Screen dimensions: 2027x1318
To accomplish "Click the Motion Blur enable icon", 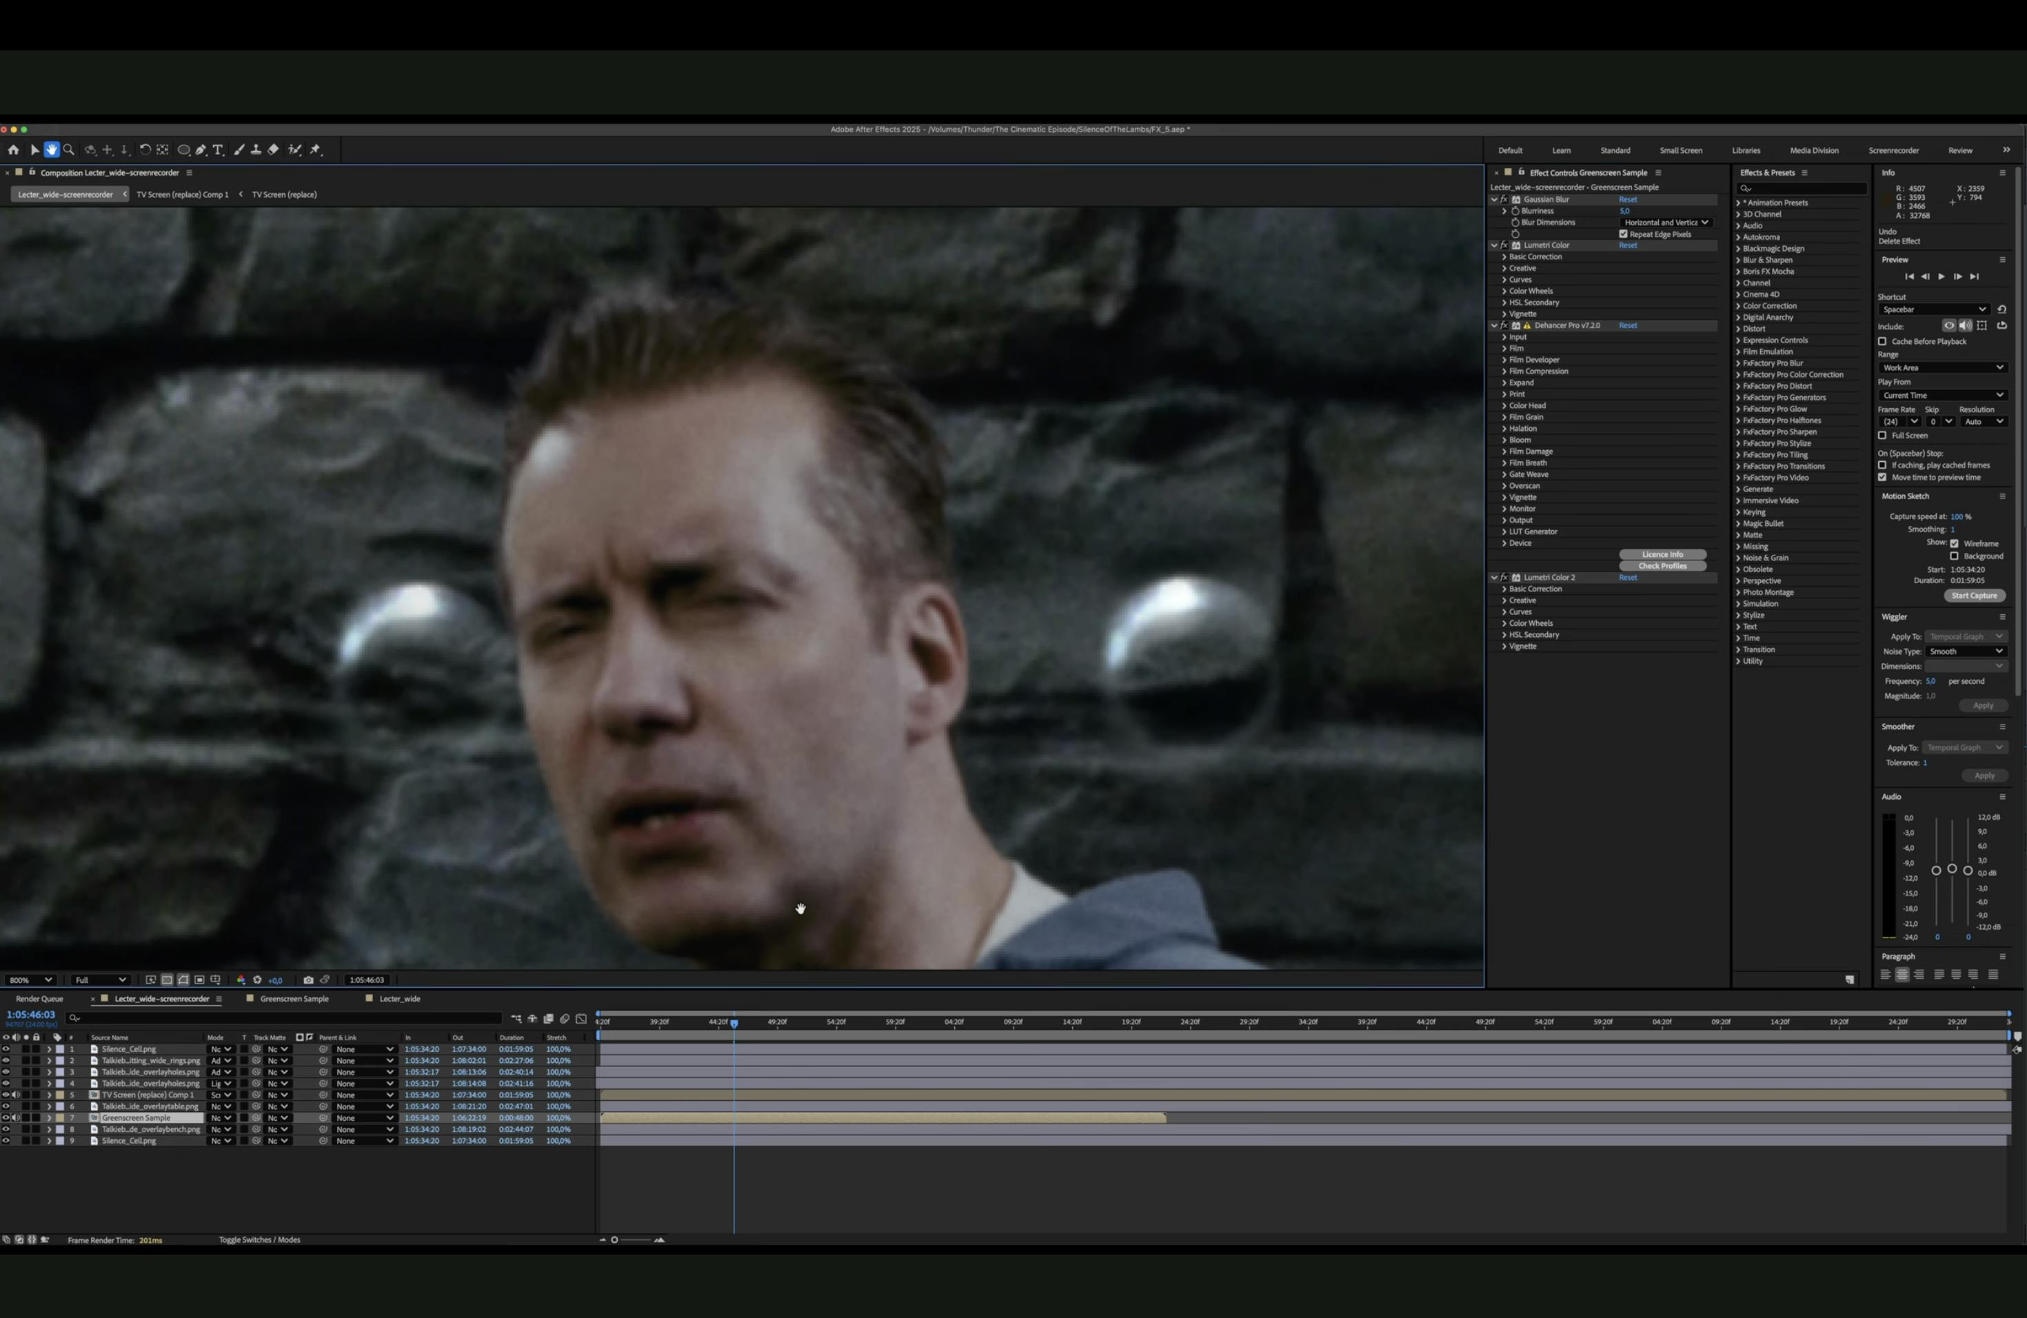I will click(565, 1019).
